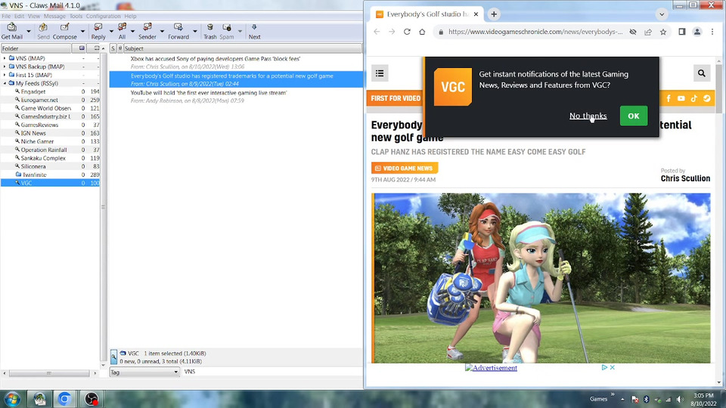Click the Reply toolbar icon

[x=98, y=31]
